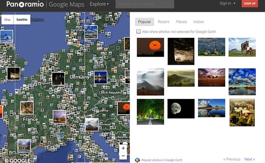Click the Google Earth icon at bottom
This screenshot has width=265, height=163.
137,160
